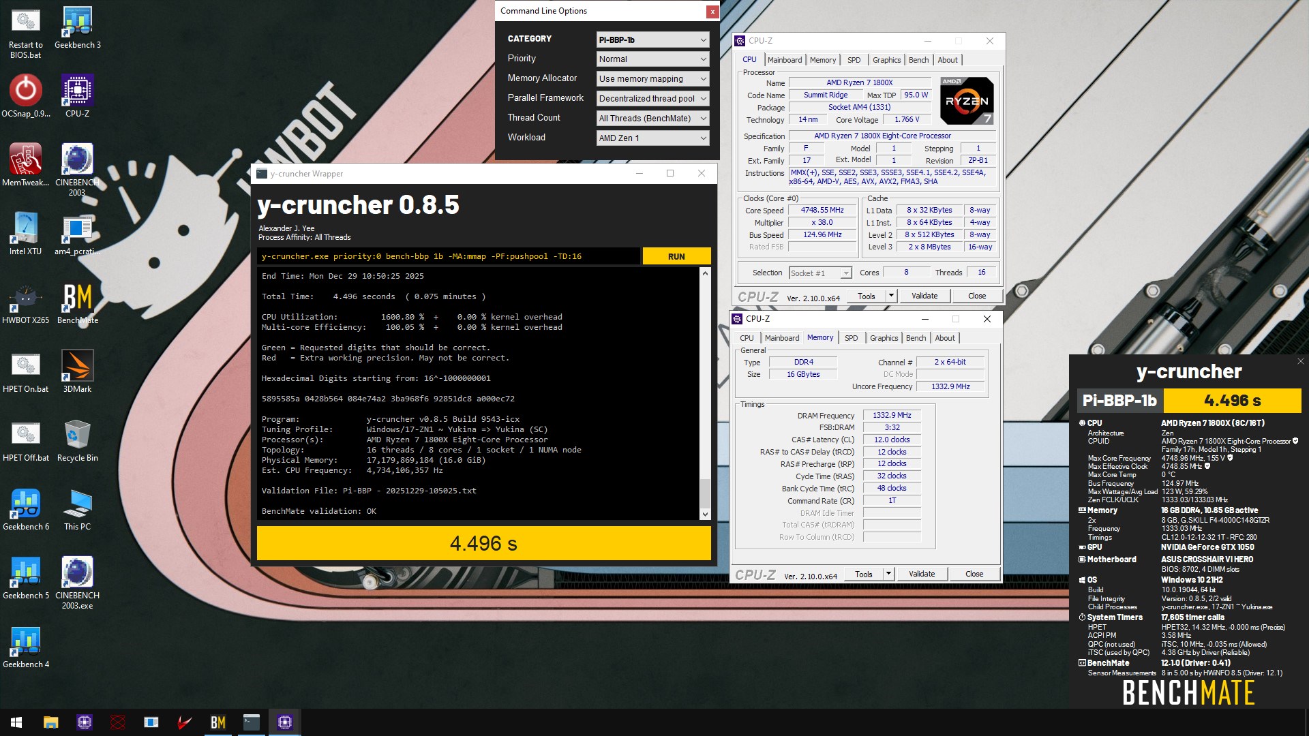
Task: Open SPD tab in lower CPU-Z
Action: click(851, 338)
